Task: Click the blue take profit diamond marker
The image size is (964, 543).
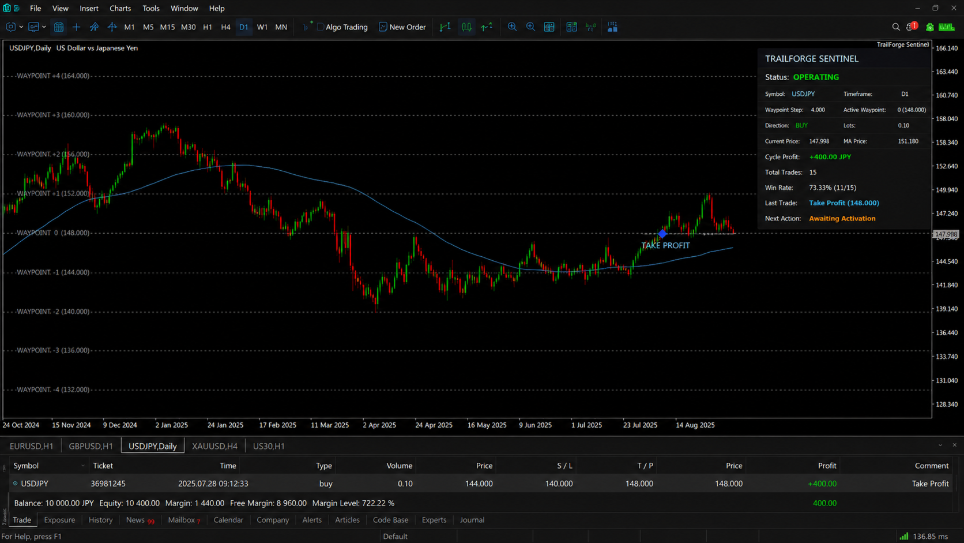Action: click(x=662, y=234)
